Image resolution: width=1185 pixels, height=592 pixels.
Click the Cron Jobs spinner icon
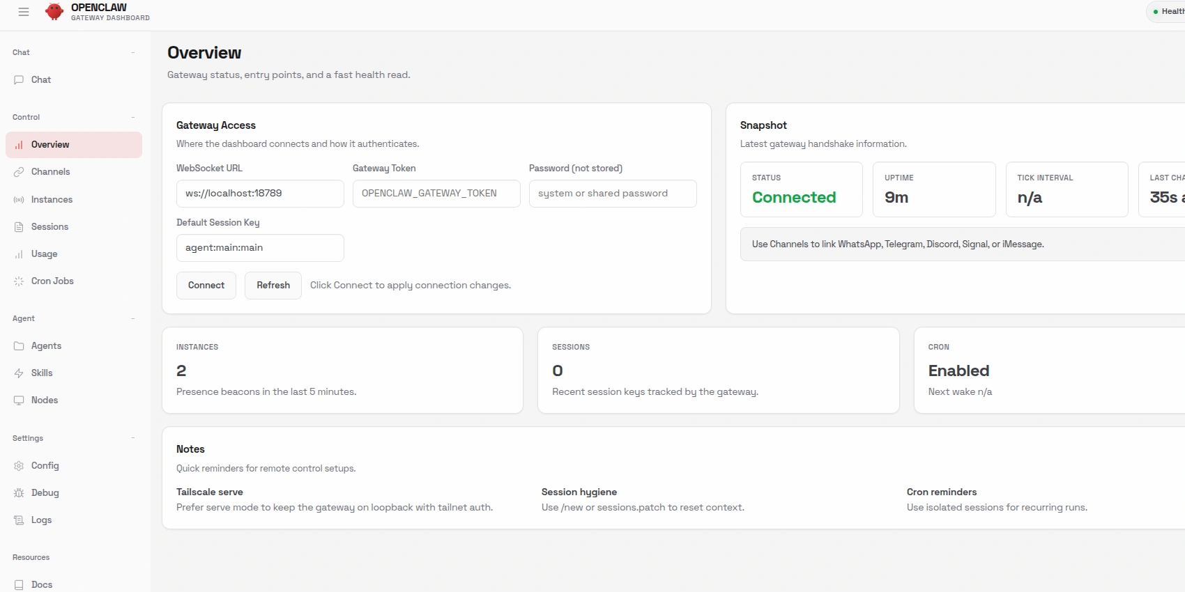tap(19, 281)
